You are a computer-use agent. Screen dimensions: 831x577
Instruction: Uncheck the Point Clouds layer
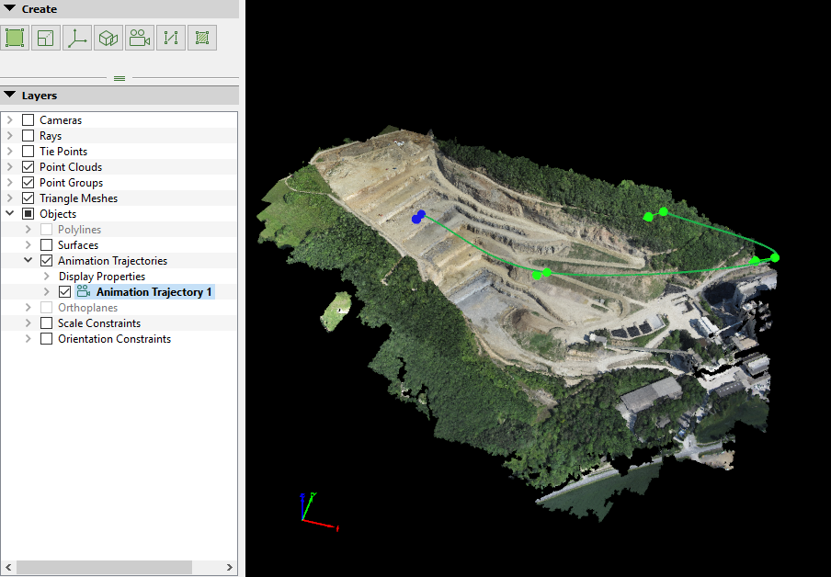click(28, 167)
